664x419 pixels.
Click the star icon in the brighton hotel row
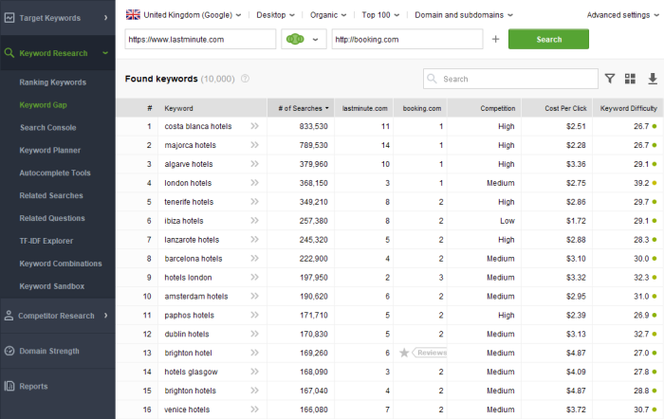(x=404, y=353)
